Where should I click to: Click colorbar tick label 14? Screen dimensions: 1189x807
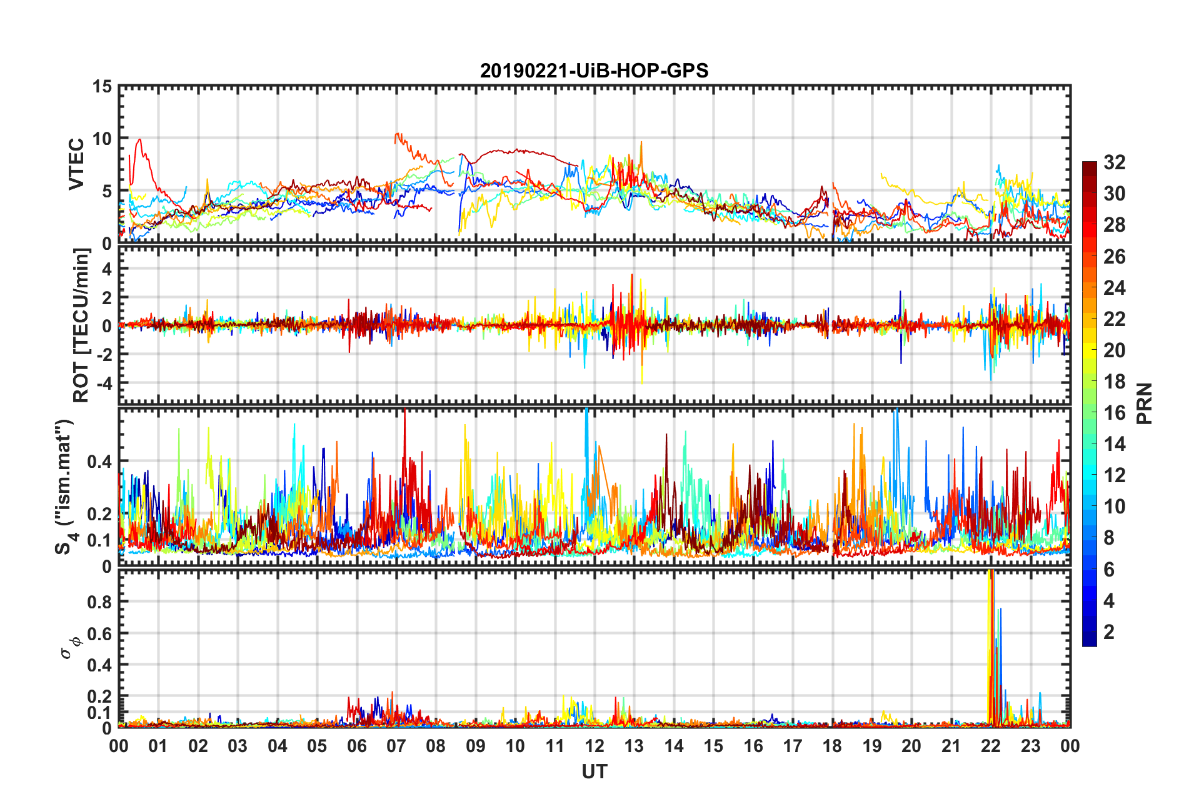point(1114,443)
